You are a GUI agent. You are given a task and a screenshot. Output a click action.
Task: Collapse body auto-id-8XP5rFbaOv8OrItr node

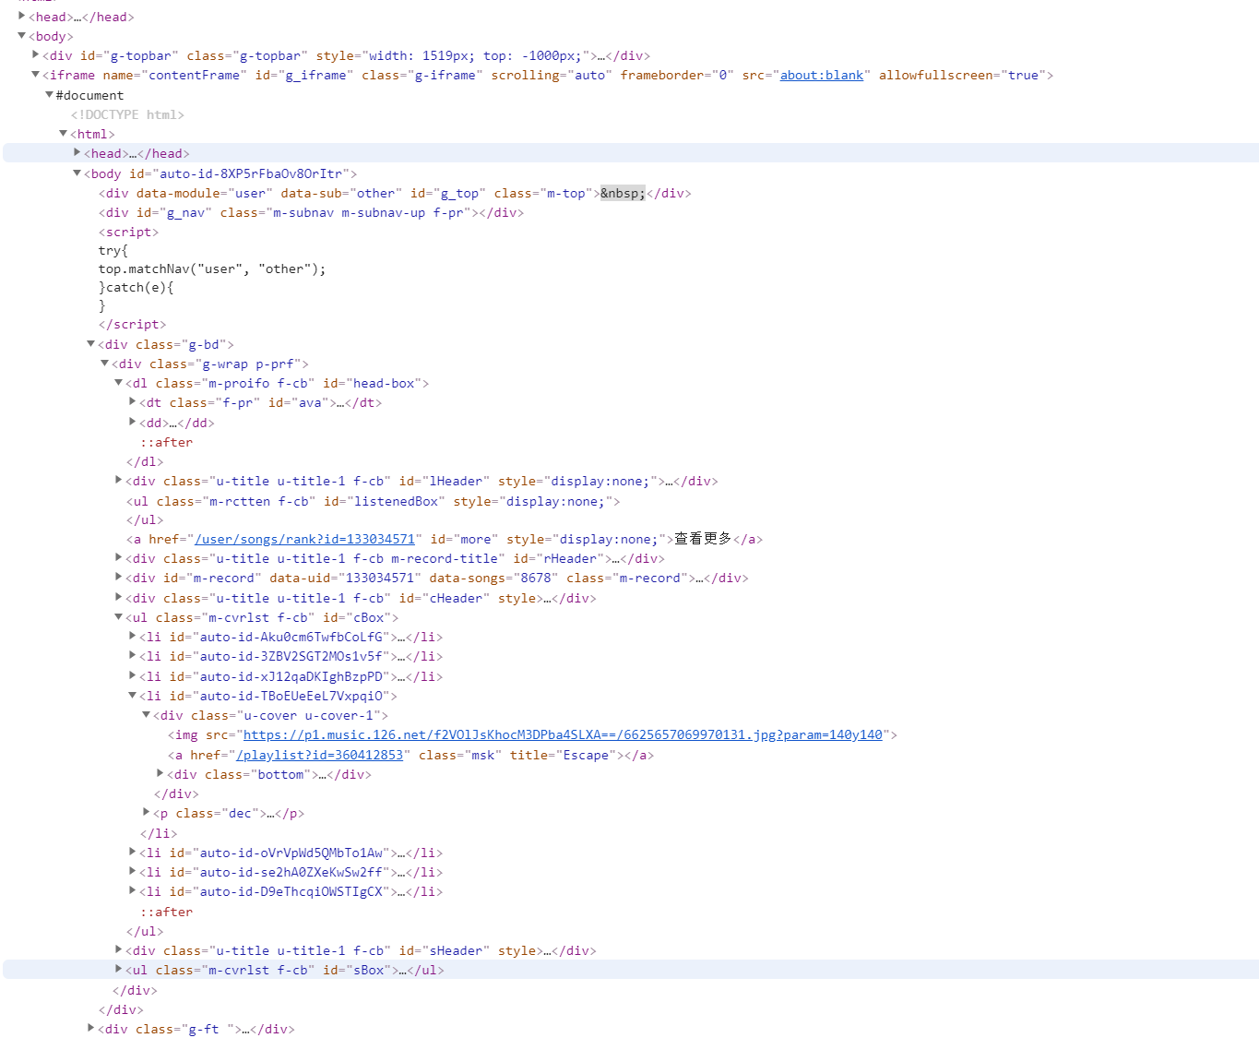[x=77, y=173]
